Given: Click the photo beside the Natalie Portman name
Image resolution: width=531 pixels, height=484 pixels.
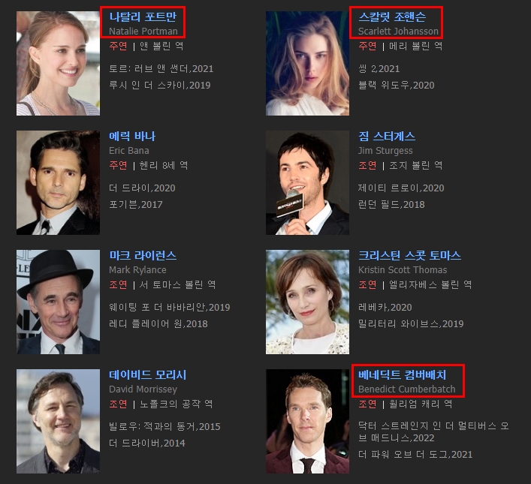Looking at the screenshot, I should tap(58, 63).
